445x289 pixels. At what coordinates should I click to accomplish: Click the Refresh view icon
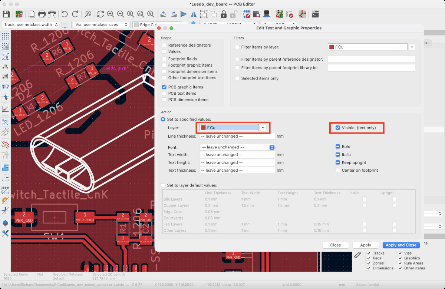coord(100,14)
